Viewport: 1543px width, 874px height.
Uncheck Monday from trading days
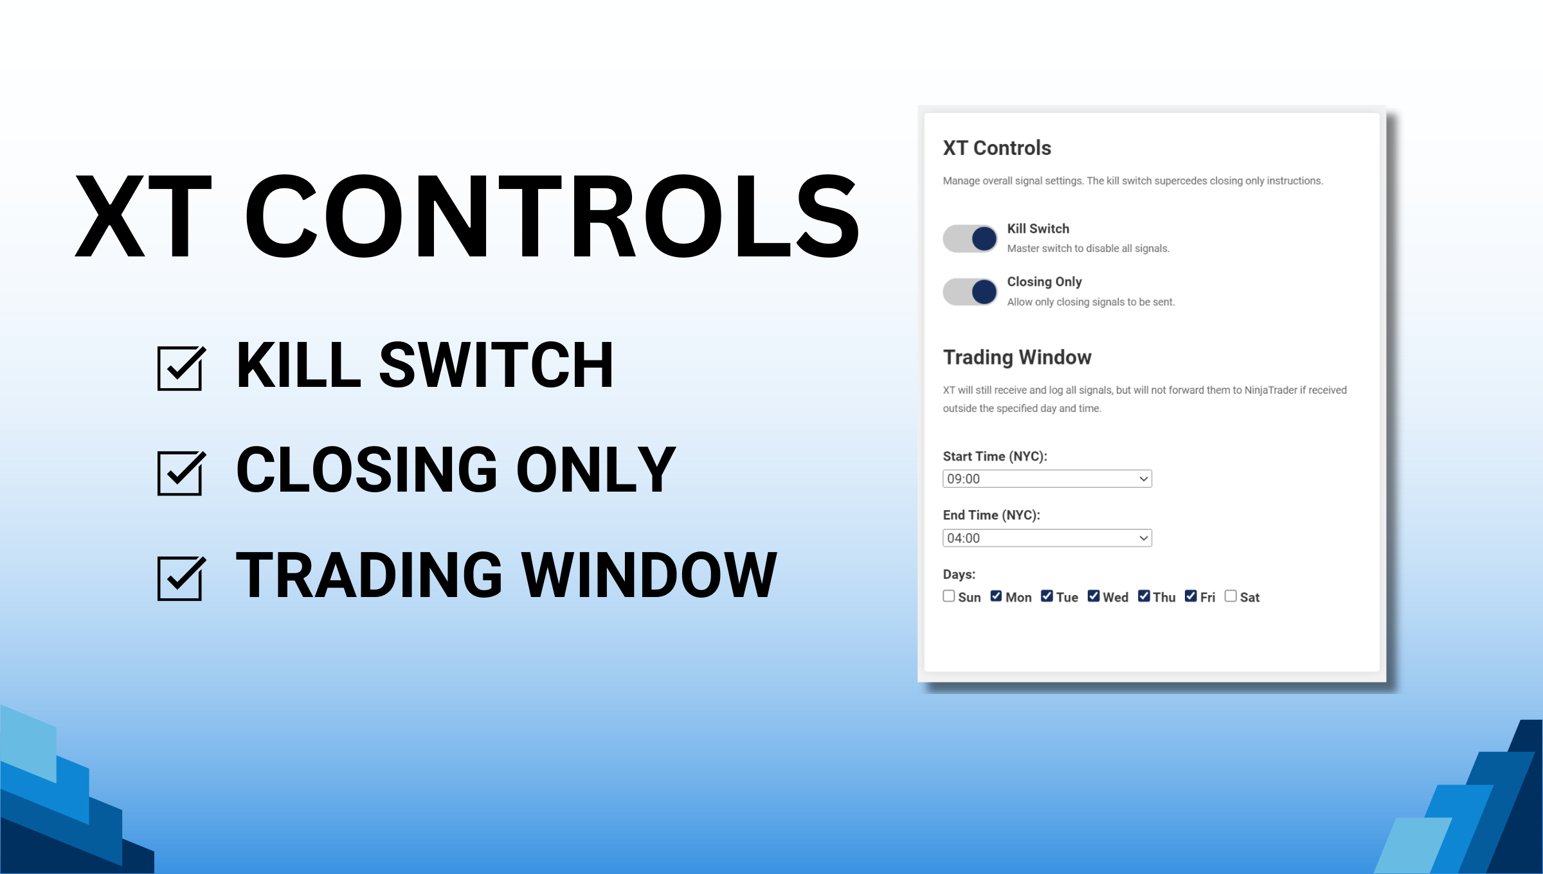point(994,596)
